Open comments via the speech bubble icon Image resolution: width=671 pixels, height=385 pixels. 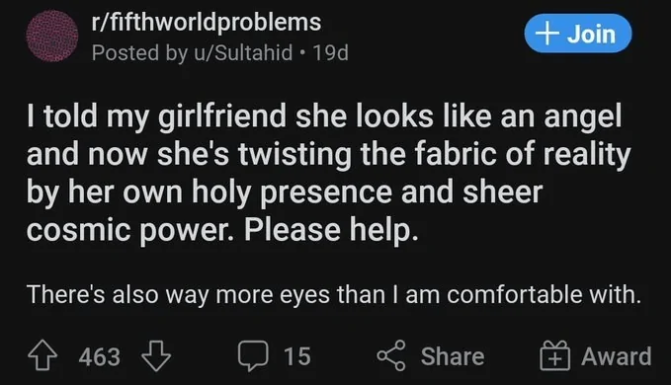click(x=253, y=355)
